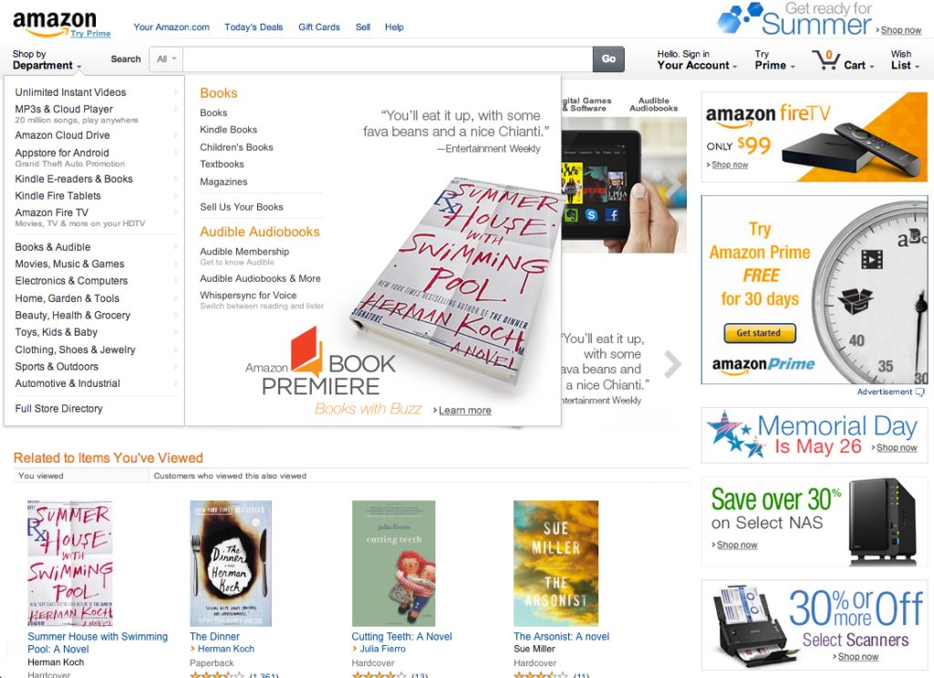
Task: Click the Amazon Fire TV device image
Action: [851, 151]
